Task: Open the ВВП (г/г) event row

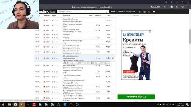Action: coord(66,38)
